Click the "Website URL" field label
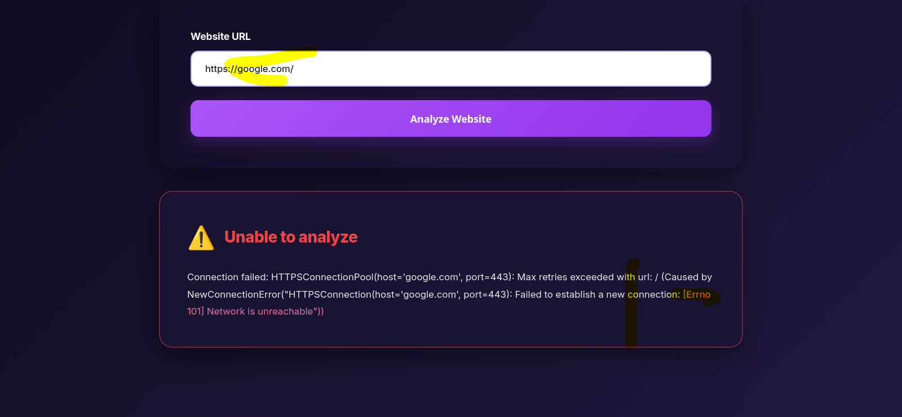 (x=220, y=37)
